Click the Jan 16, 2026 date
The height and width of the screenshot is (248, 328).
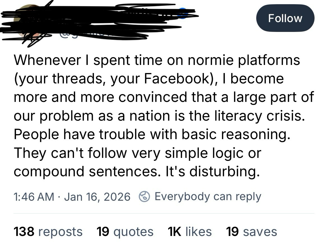(97, 196)
